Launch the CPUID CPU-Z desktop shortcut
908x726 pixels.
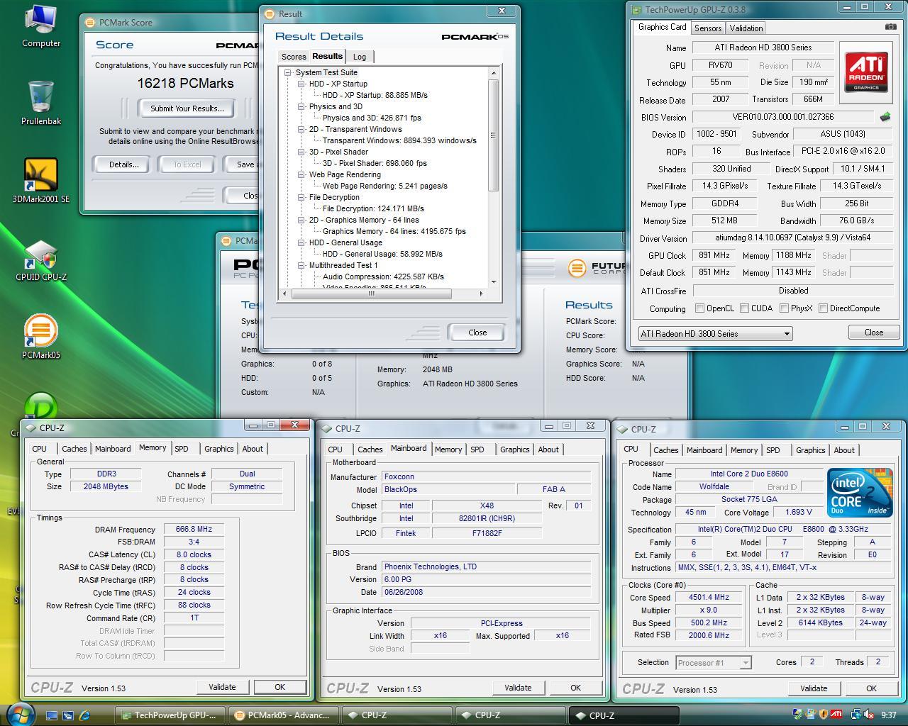coord(41,259)
